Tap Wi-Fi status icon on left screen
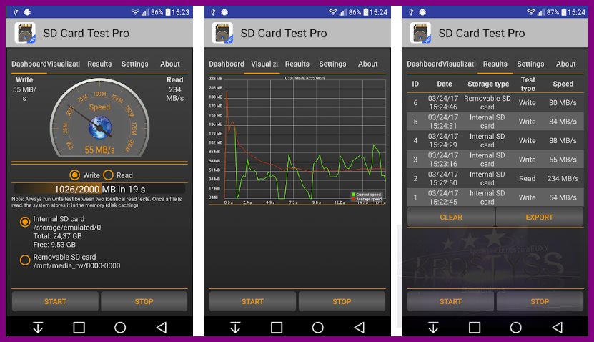 (x=135, y=12)
